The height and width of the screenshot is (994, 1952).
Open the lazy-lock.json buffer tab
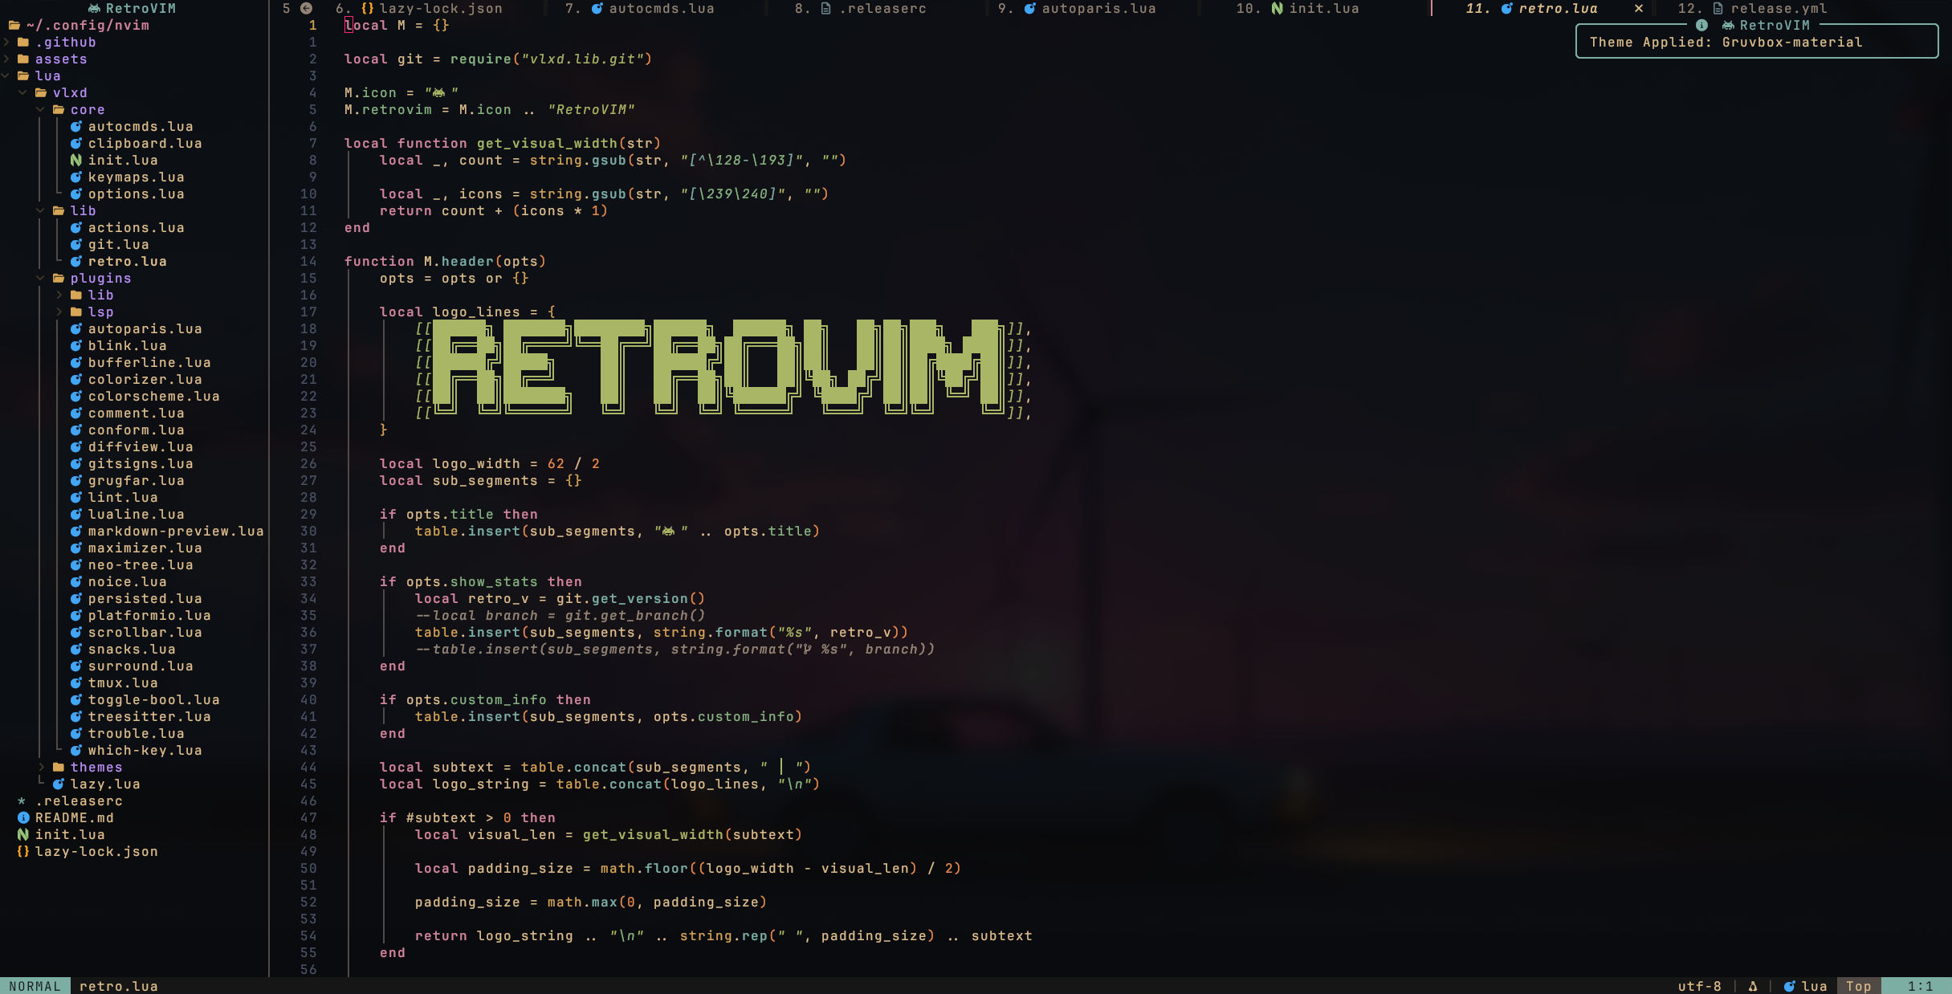[431, 8]
